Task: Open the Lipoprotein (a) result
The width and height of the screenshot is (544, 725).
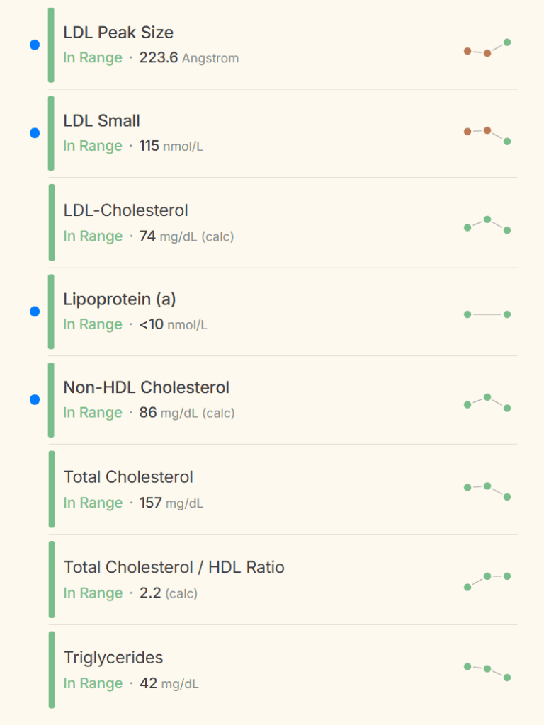Action: (x=120, y=299)
